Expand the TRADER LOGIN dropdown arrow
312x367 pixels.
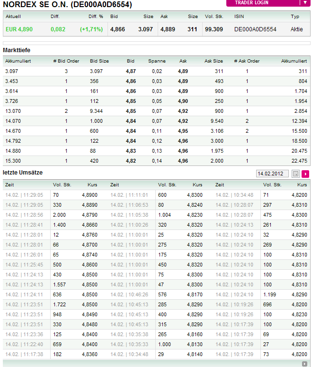tap(305, 3)
